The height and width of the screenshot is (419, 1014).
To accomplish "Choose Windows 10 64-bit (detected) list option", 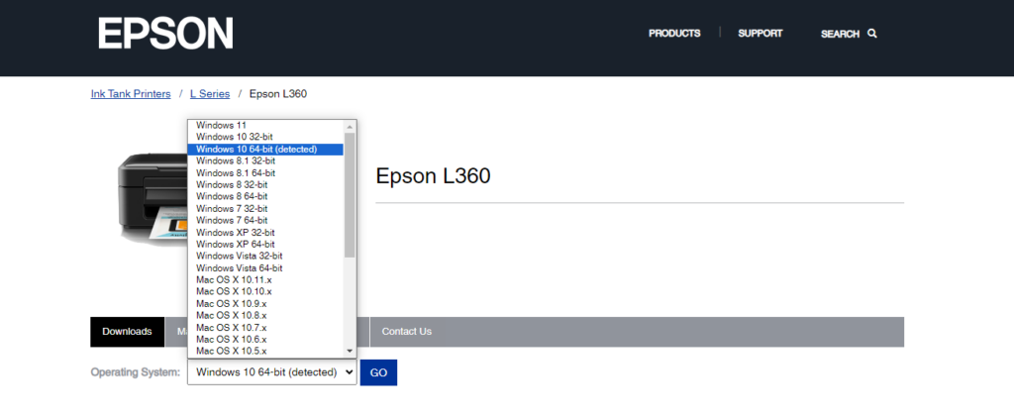I will point(265,150).
